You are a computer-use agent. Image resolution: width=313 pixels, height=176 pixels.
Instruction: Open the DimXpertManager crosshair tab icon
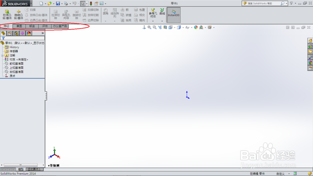[22, 33]
